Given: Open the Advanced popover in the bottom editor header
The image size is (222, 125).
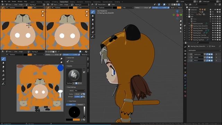Looking at the screenshot, I should [85, 55].
